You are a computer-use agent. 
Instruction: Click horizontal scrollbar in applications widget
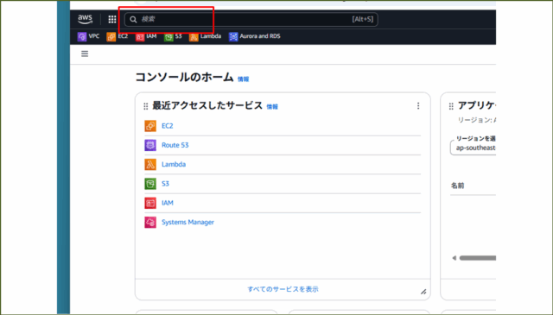pyautogui.click(x=478, y=258)
